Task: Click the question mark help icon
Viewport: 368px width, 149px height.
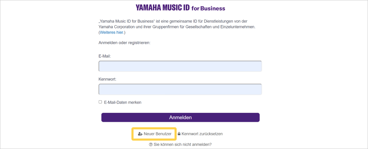Action: (x=151, y=145)
